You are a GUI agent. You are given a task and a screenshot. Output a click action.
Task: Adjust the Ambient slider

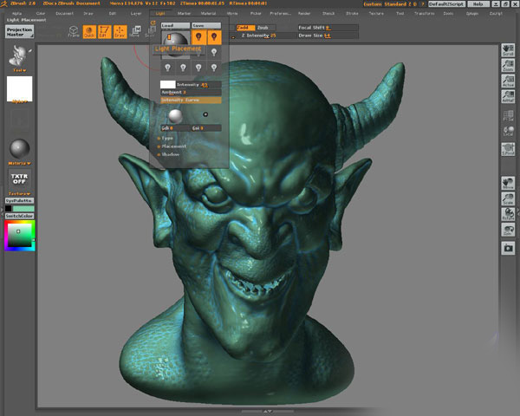point(191,92)
